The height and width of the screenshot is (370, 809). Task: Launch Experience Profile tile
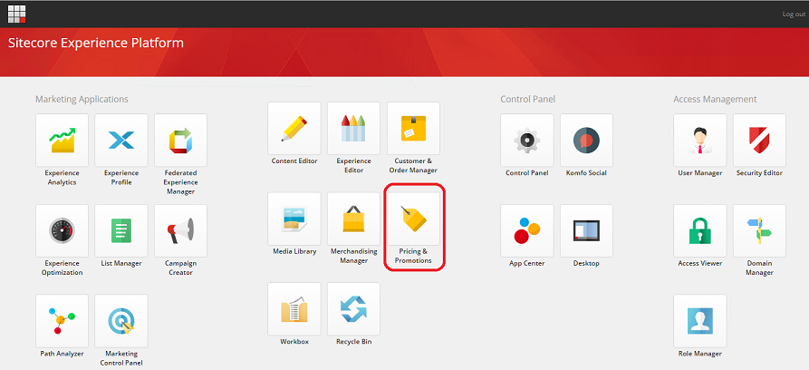pos(121,140)
